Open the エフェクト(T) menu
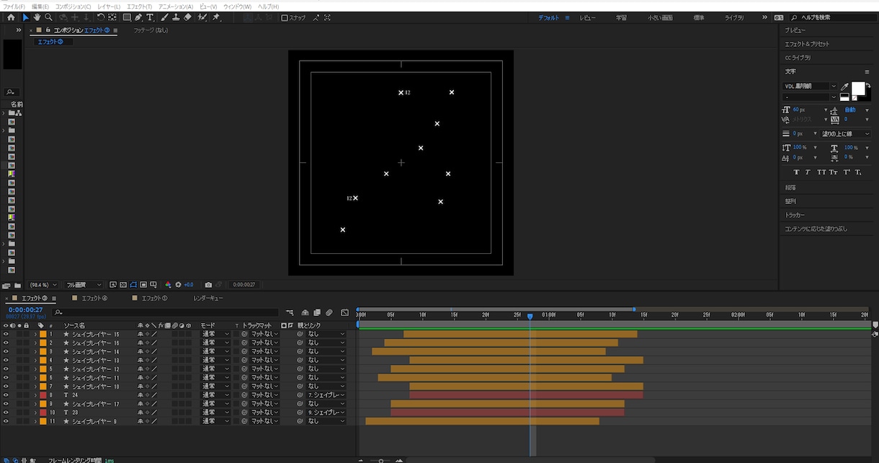879x463 pixels. tap(139, 6)
